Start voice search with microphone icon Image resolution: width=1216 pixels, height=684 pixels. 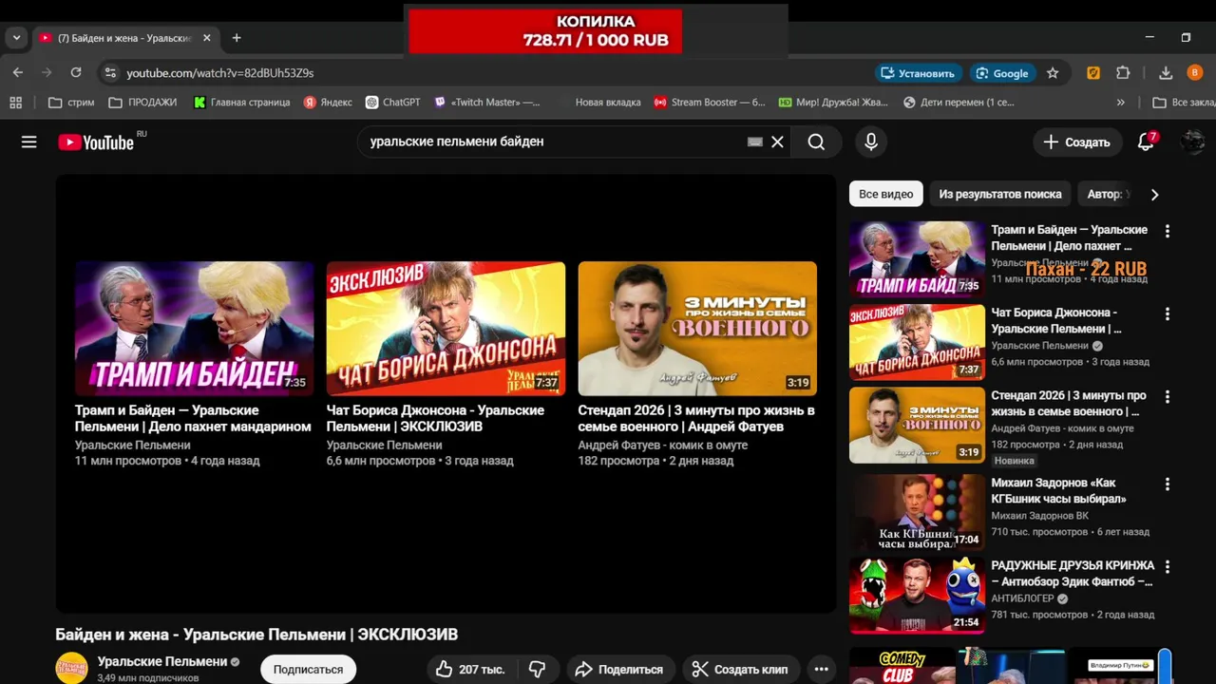point(870,142)
